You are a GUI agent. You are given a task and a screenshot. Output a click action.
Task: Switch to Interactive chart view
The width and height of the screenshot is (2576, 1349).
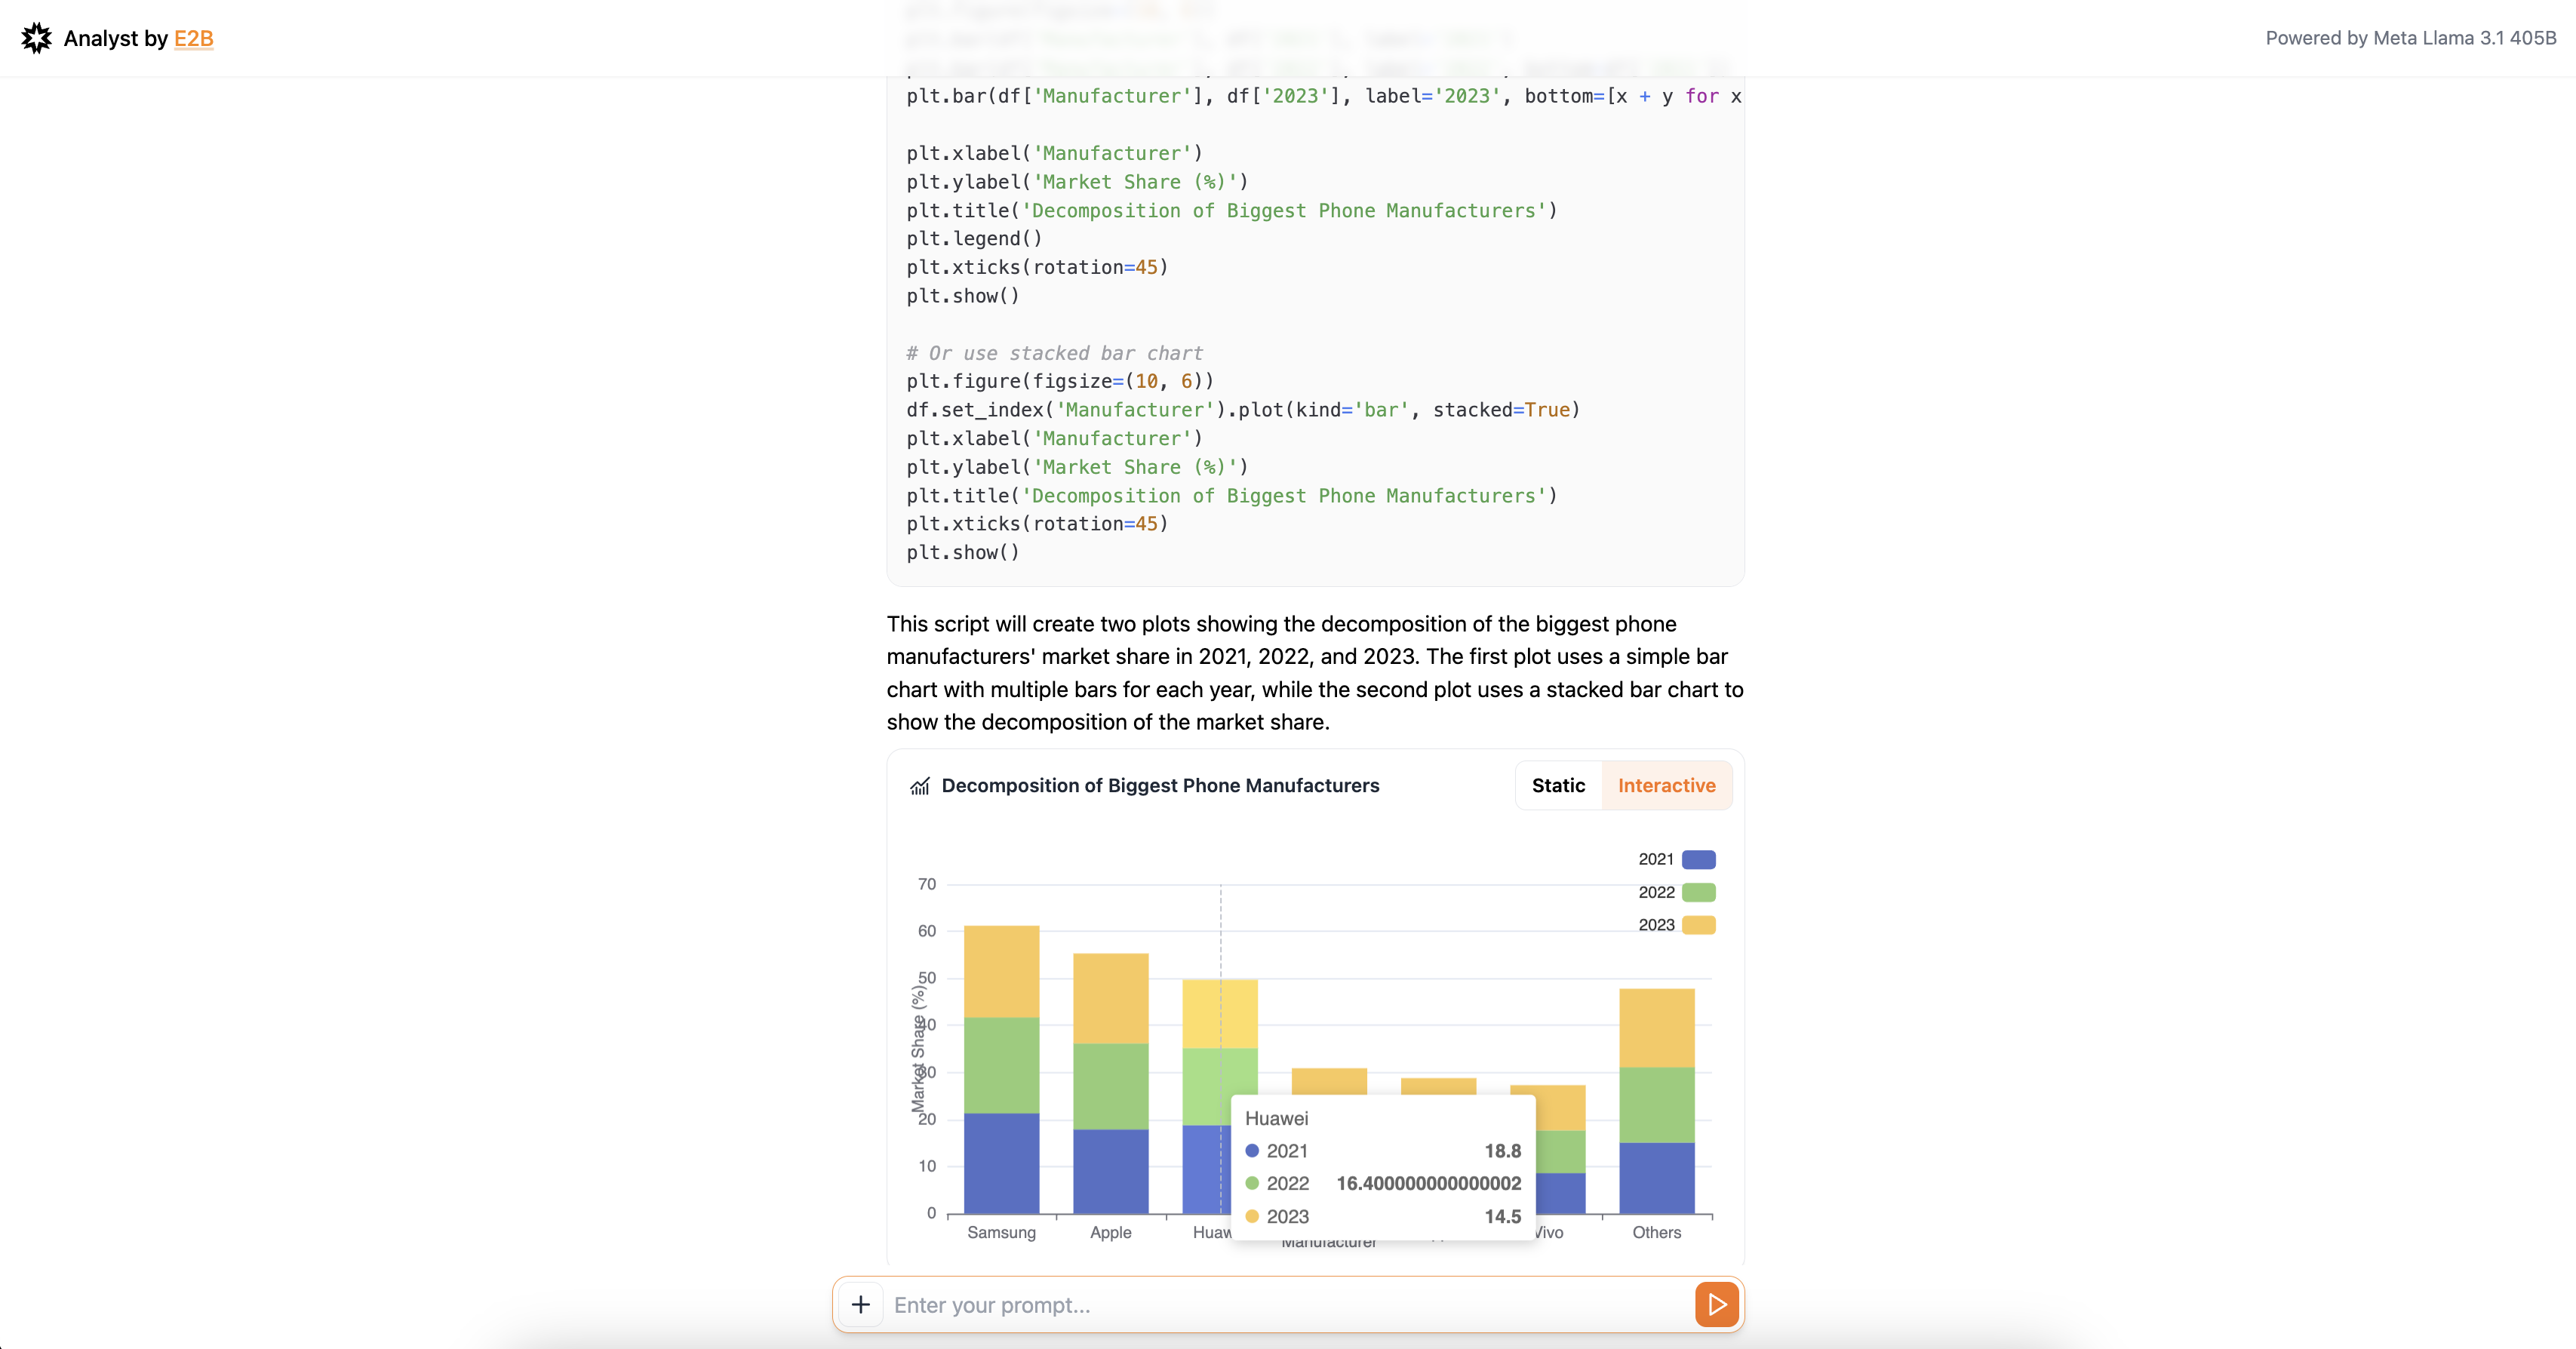pos(1665,785)
